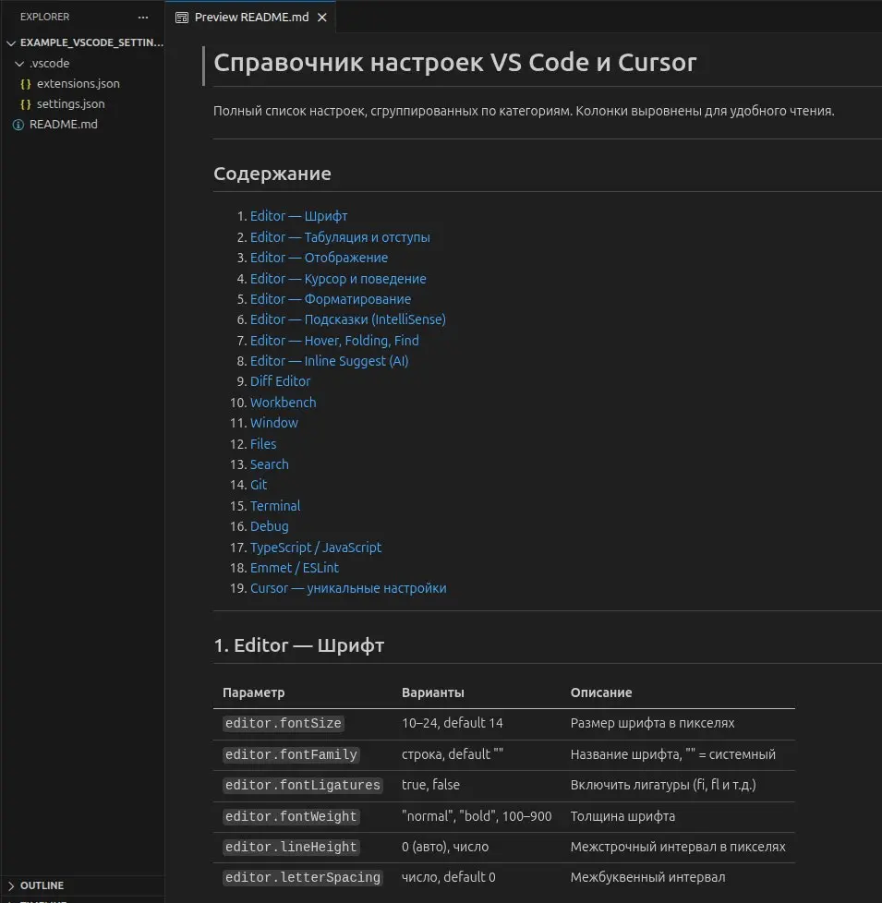Screen dimensions: 882x903
Task: Click the EXPLORER panel title
Action: point(44,18)
